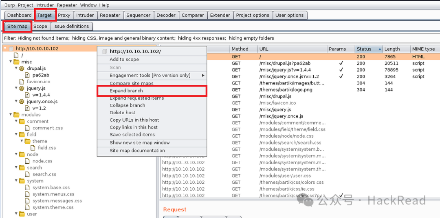Choose Delete host in context menu

[x=152, y=113]
